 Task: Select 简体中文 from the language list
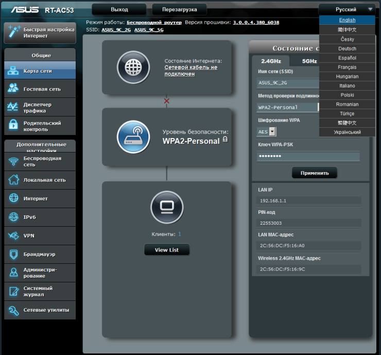[347, 30]
